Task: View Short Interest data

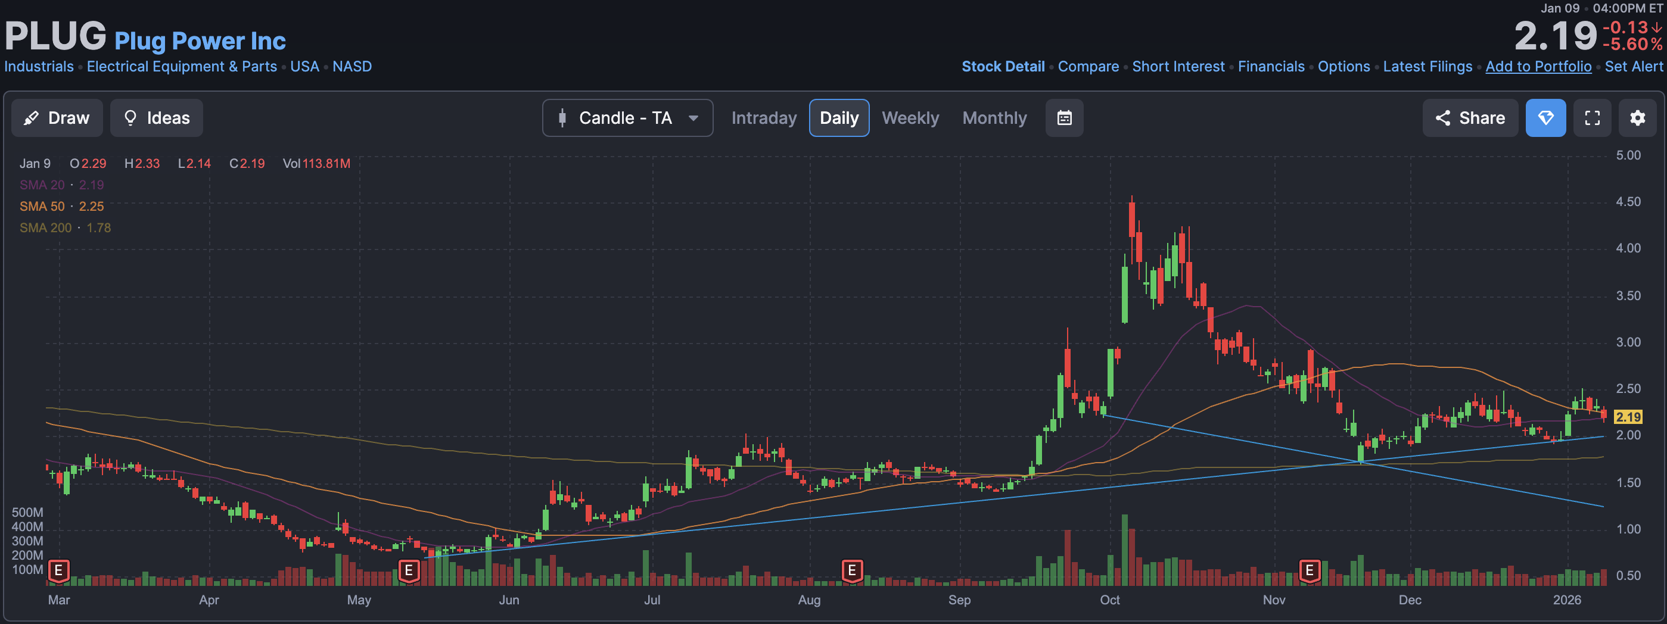Action: [1178, 67]
